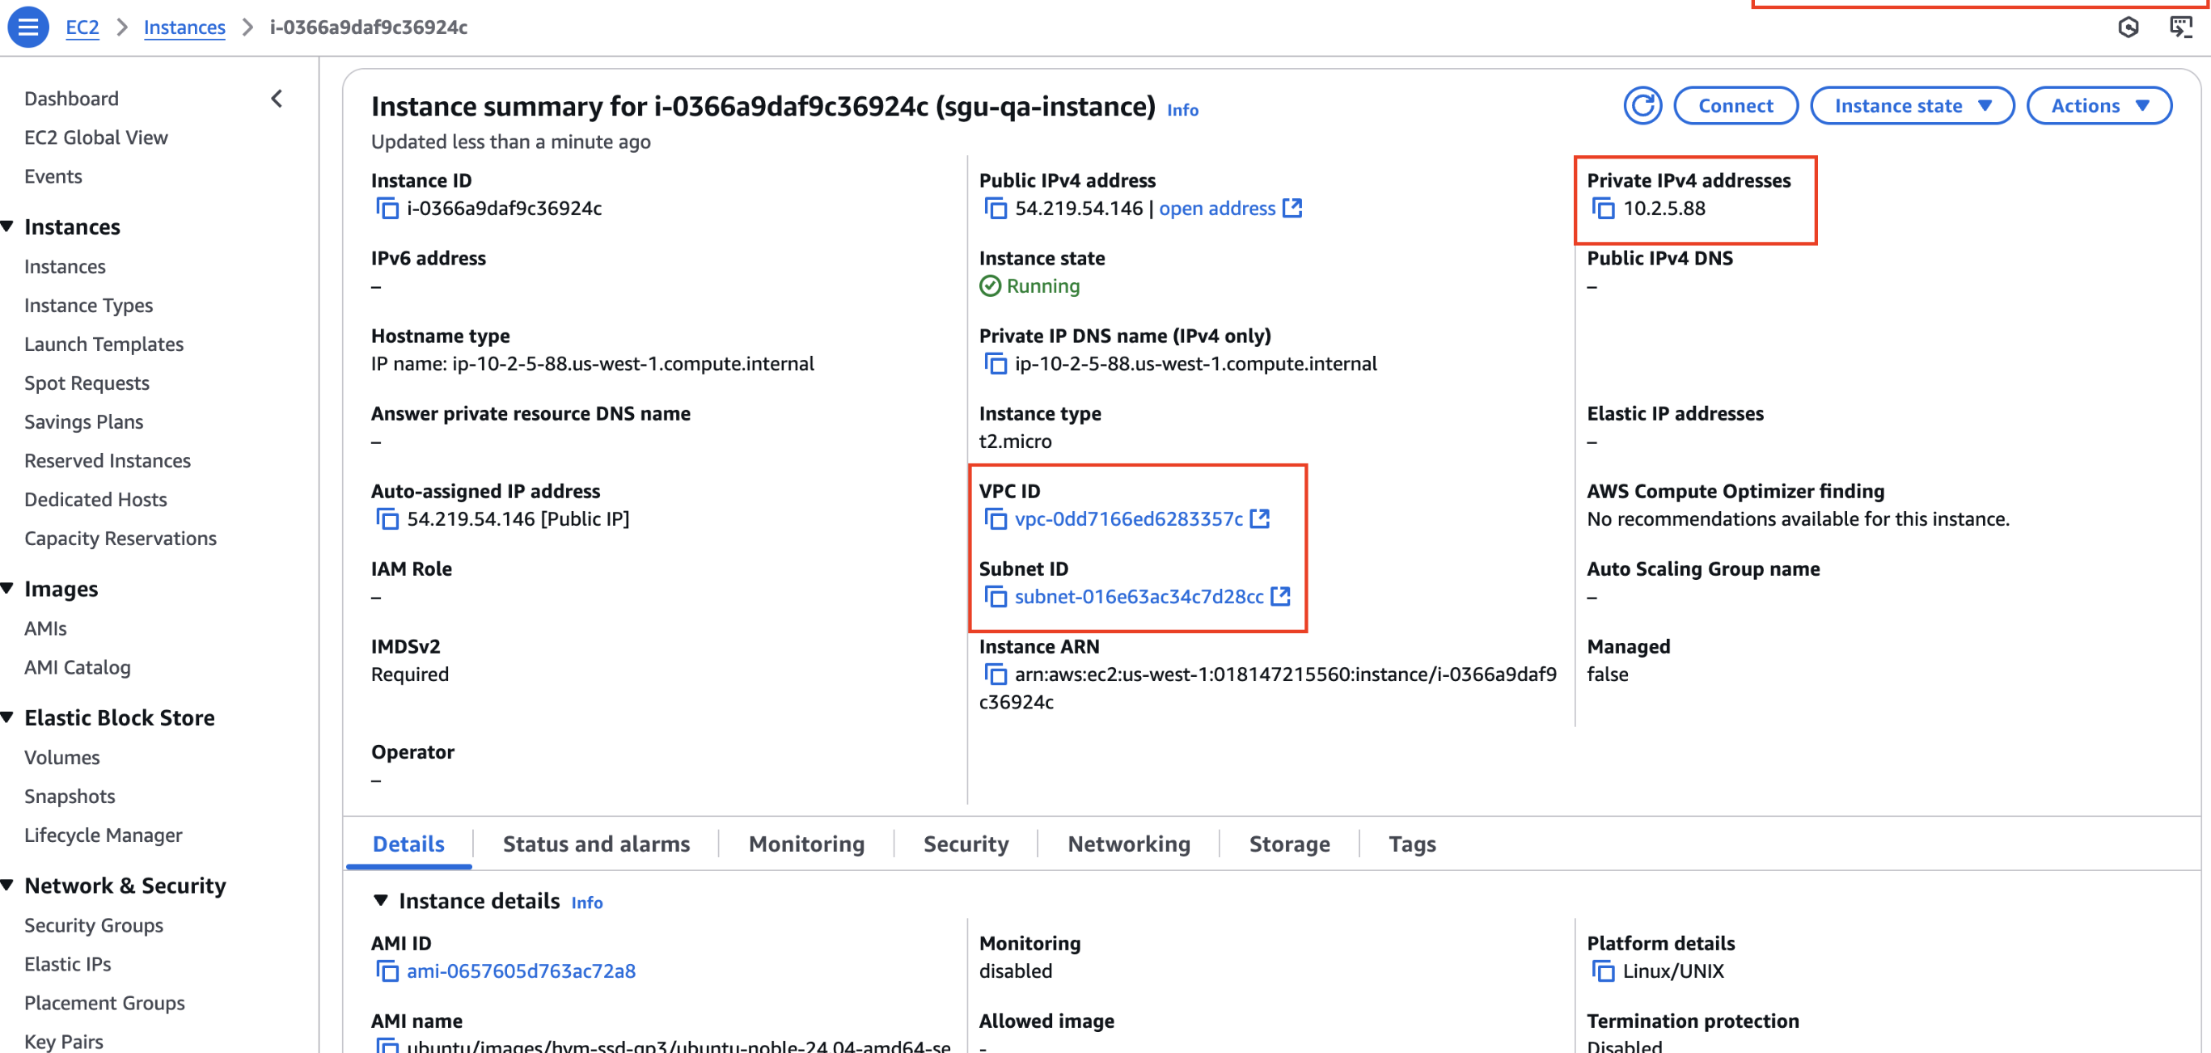Copy the VPC ID value

pos(995,519)
